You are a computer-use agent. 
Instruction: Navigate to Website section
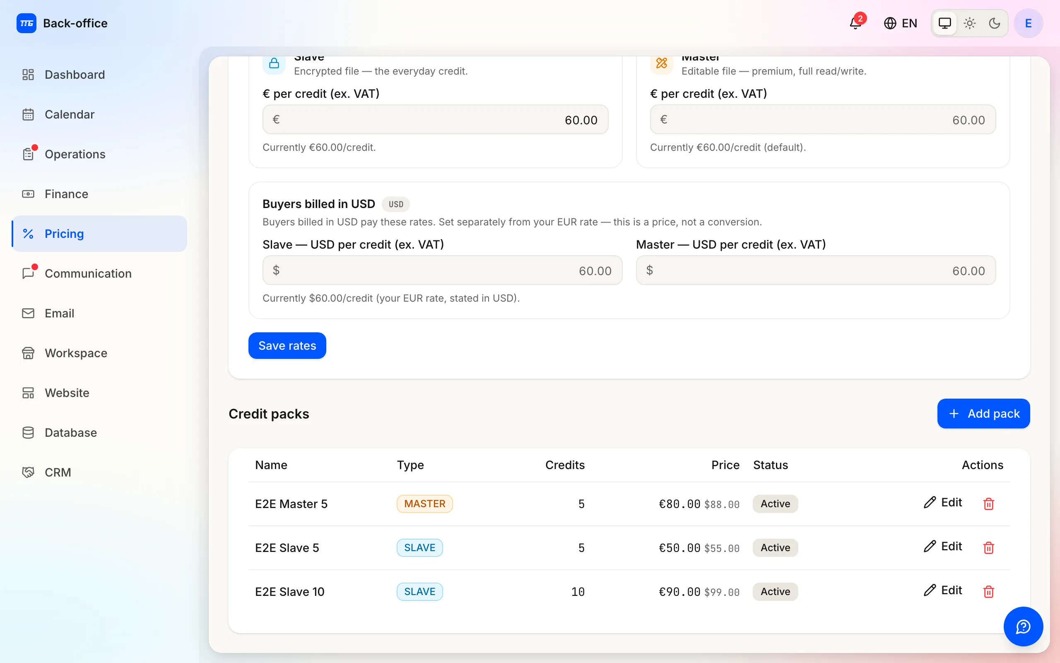pos(99,393)
